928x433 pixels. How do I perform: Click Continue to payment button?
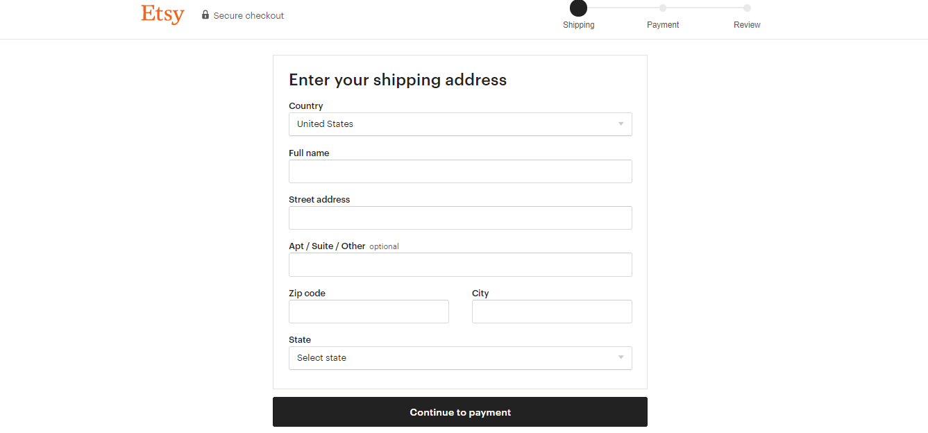pyautogui.click(x=460, y=412)
